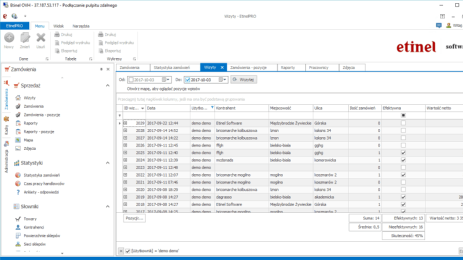This screenshot has height=260, width=463.
Task: Uncheck the Do date checkbox
Action: [188, 79]
